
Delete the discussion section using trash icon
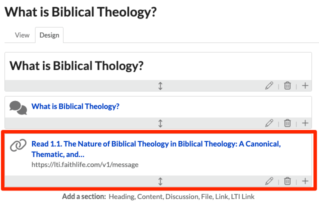287,123
